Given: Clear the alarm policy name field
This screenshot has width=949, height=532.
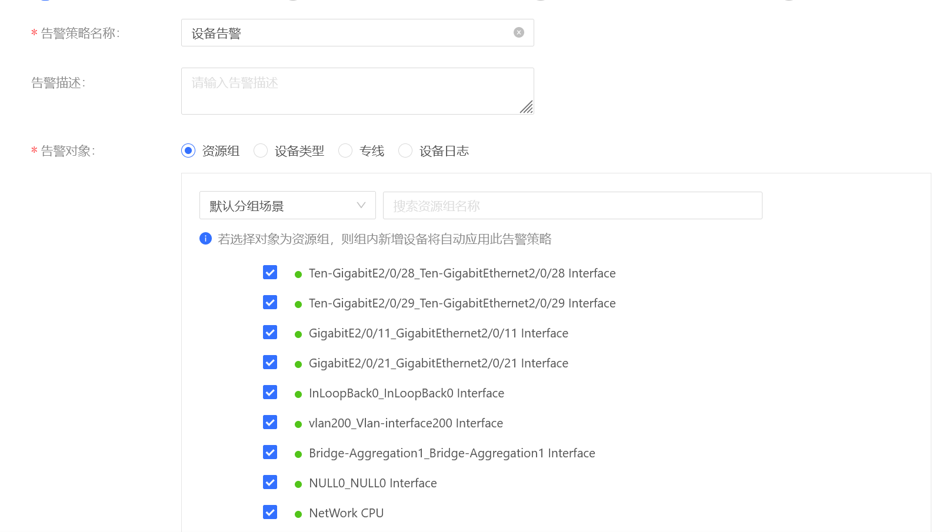Looking at the screenshot, I should (x=518, y=32).
